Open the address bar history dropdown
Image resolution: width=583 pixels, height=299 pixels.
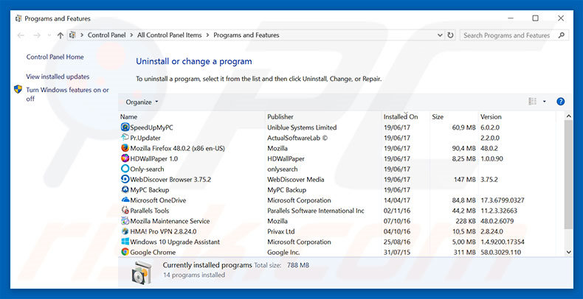(x=440, y=35)
